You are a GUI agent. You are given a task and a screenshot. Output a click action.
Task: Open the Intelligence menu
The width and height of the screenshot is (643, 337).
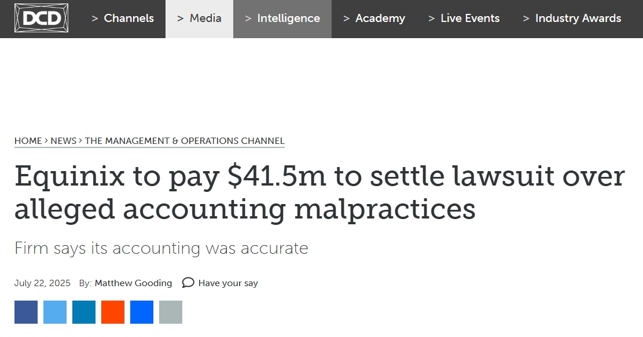[x=282, y=19]
